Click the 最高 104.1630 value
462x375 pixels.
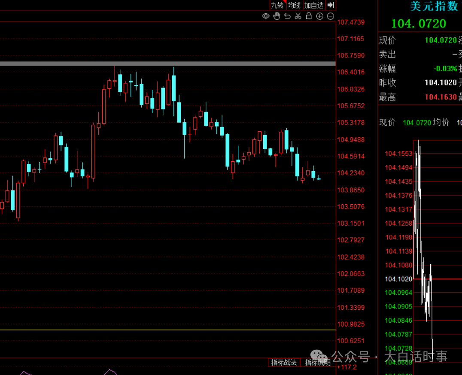pos(441,97)
